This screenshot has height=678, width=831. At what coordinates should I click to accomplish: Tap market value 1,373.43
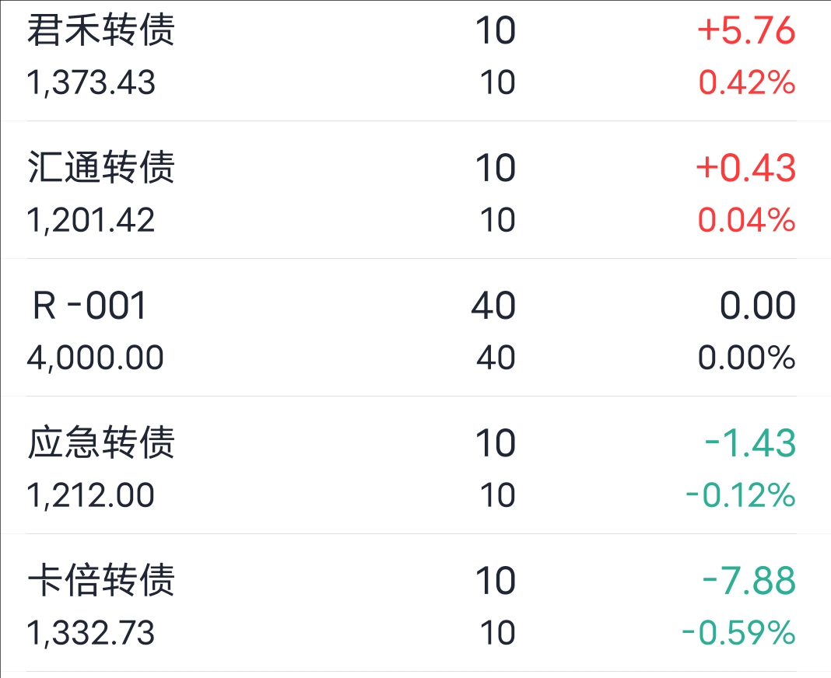pos(91,83)
